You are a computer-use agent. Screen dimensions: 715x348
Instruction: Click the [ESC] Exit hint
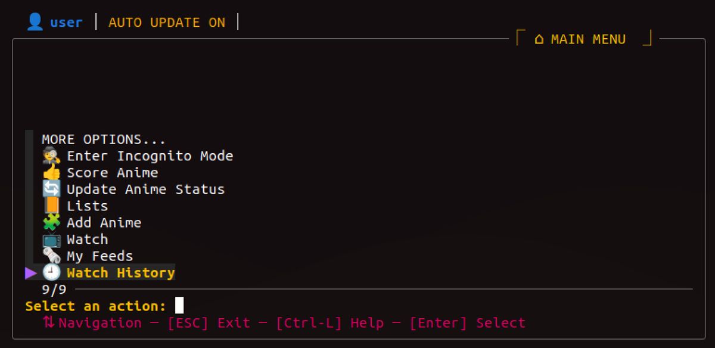[x=209, y=323]
